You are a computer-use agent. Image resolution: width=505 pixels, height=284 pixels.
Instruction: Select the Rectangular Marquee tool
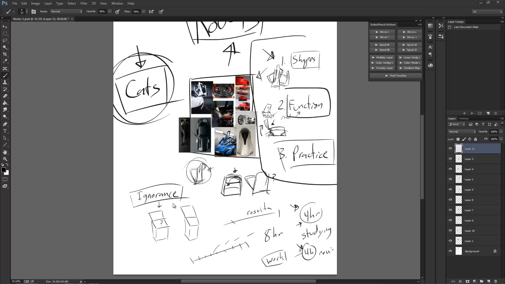5,34
